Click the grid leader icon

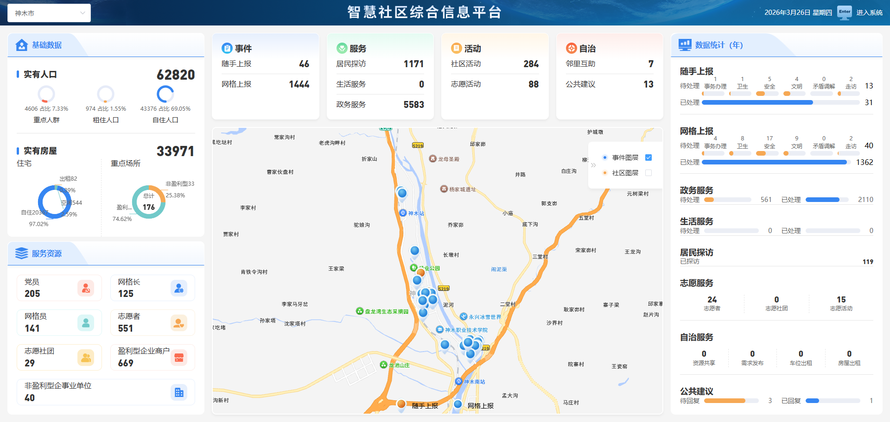[179, 288]
